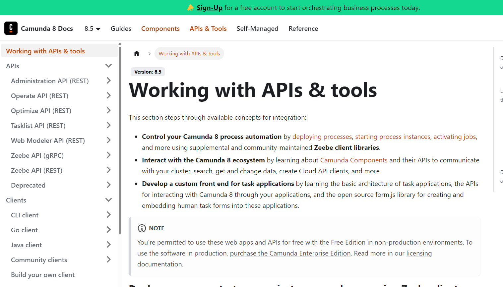The width and height of the screenshot is (503, 287).
Task: Go to the home breadcrumb icon
Action: point(137,53)
